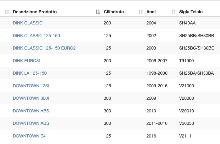
Task: Click the year 2009 cell
Action: (151, 98)
